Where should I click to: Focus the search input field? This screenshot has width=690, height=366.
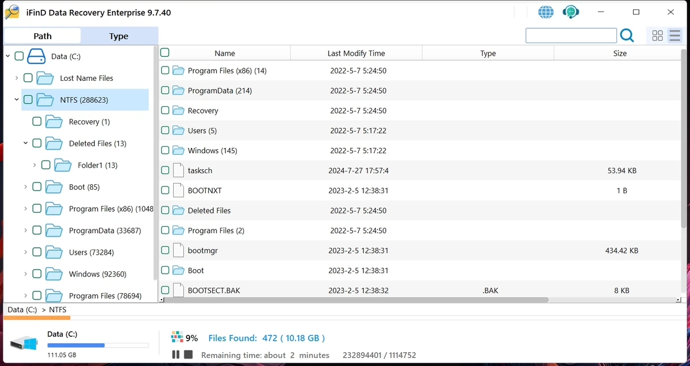pyautogui.click(x=571, y=36)
